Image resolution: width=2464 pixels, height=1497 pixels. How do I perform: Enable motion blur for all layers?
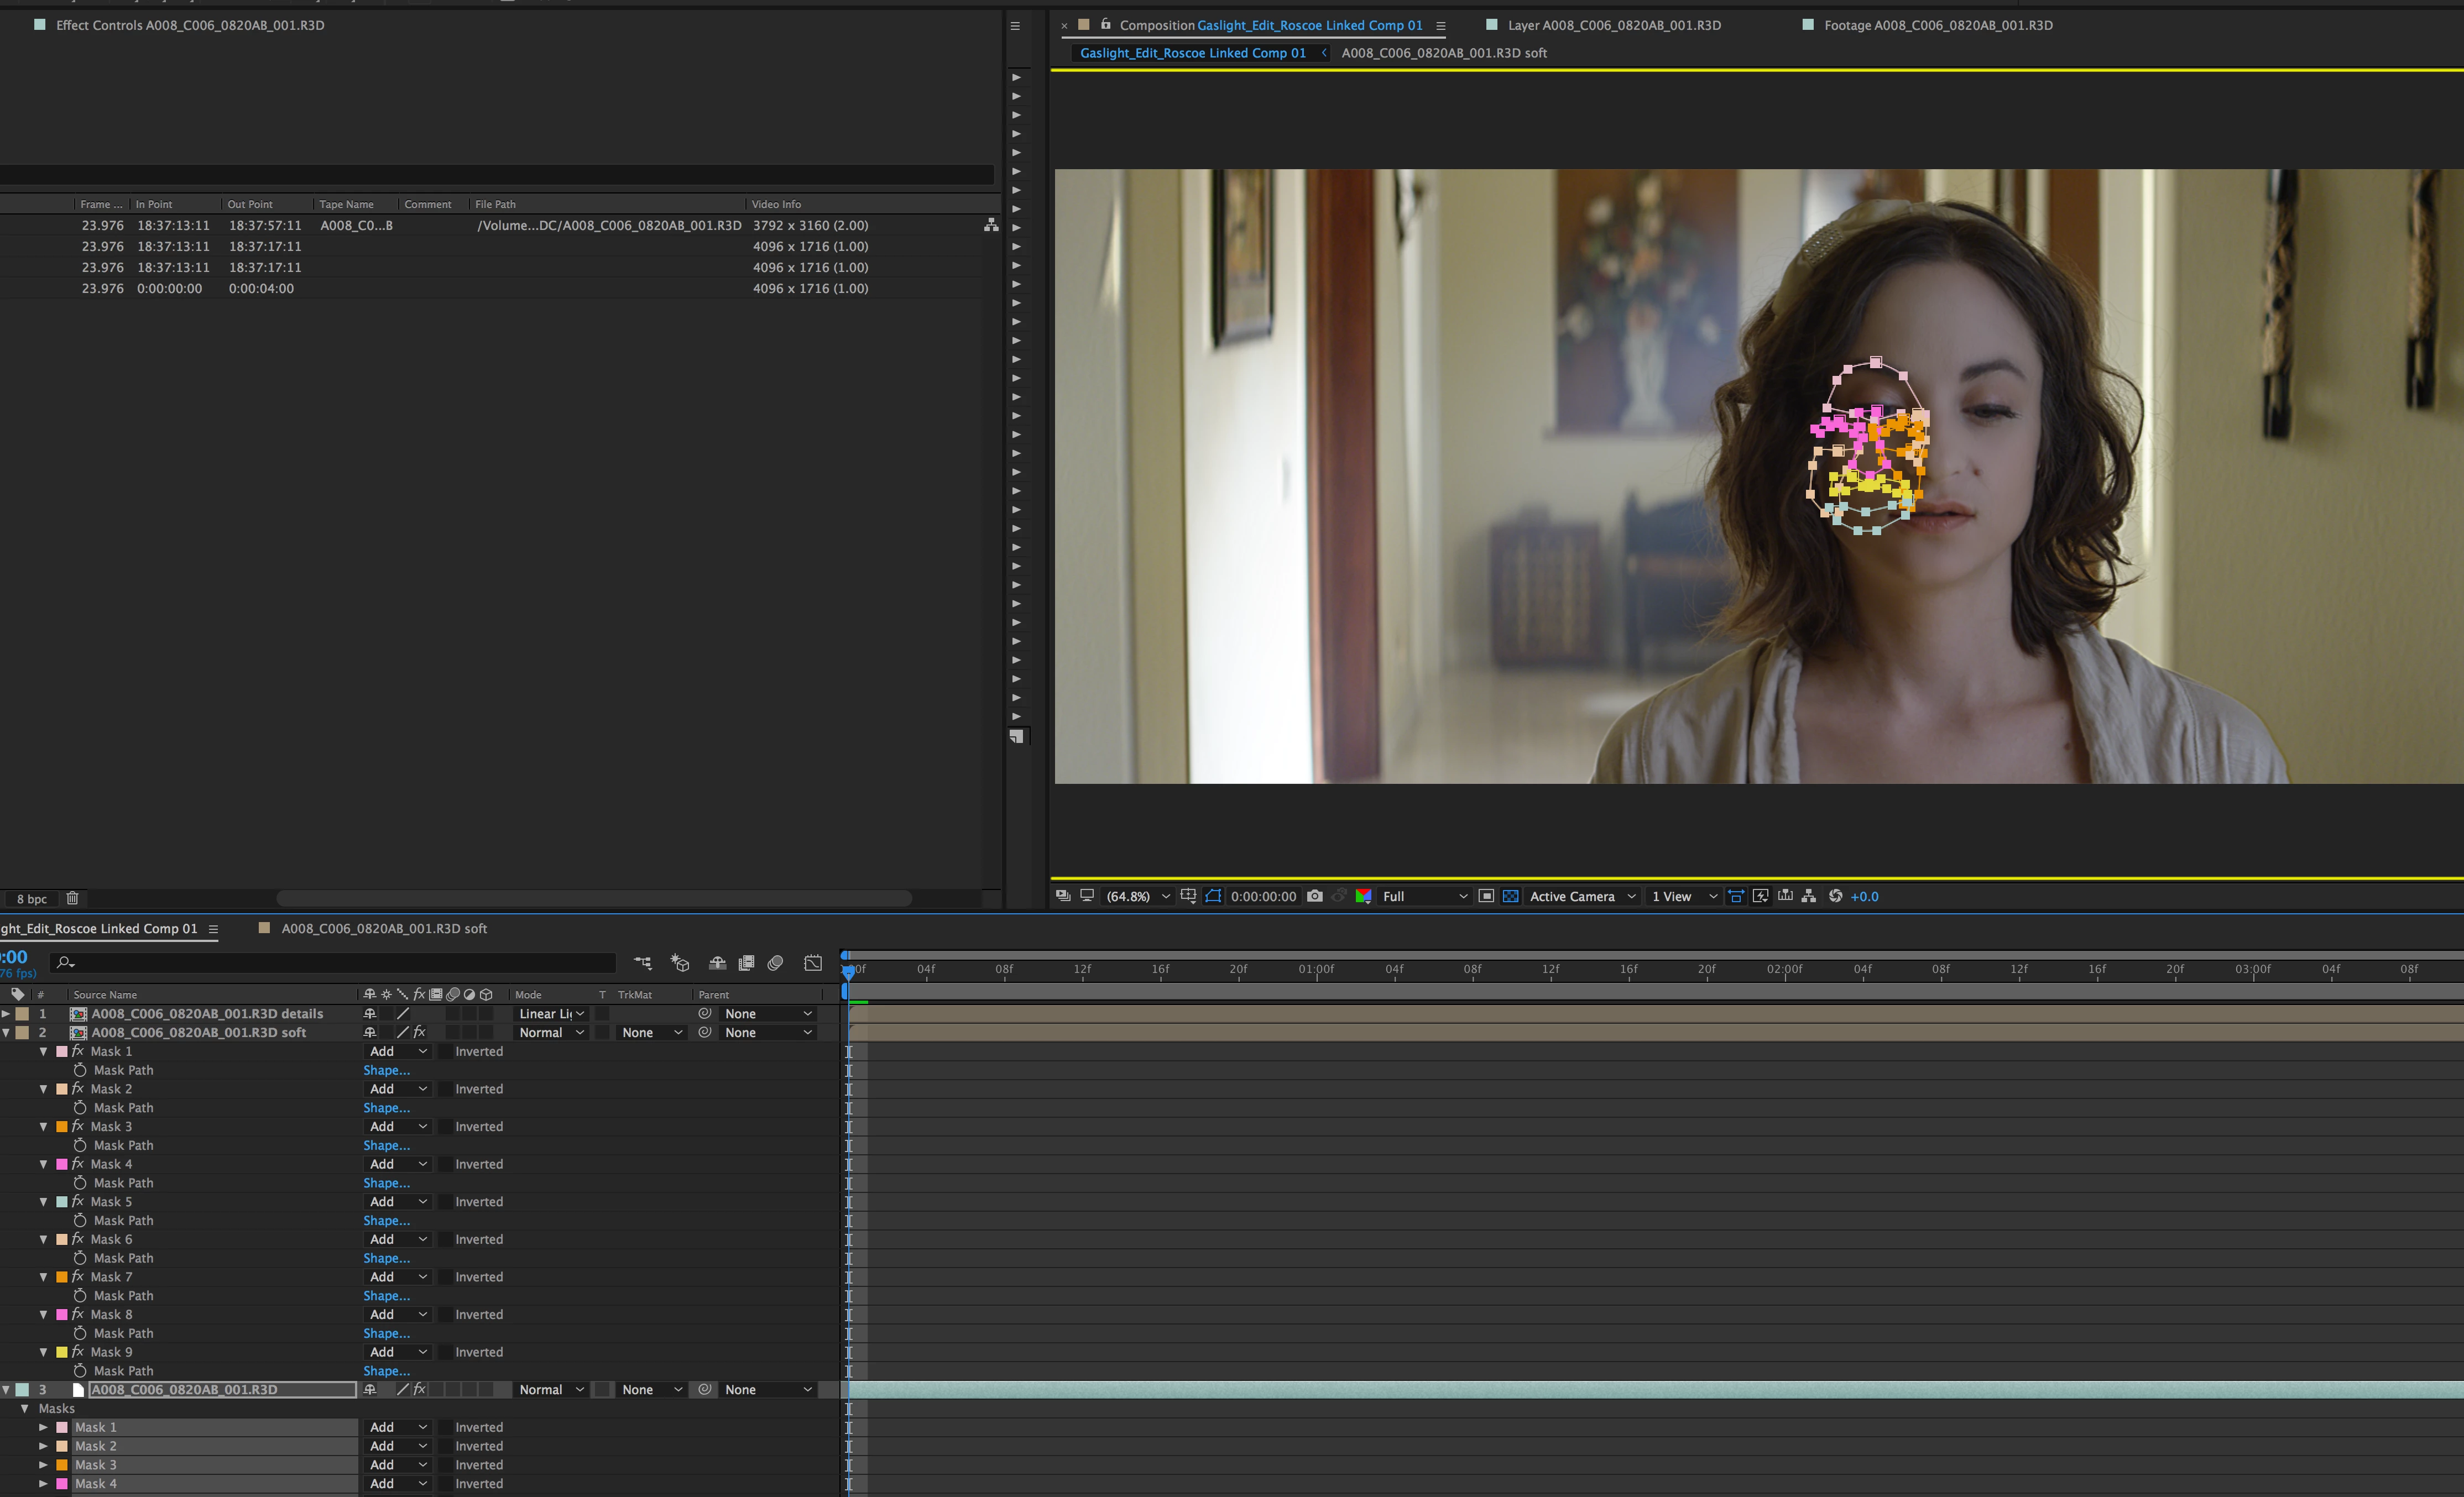click(x=775, y=963)
